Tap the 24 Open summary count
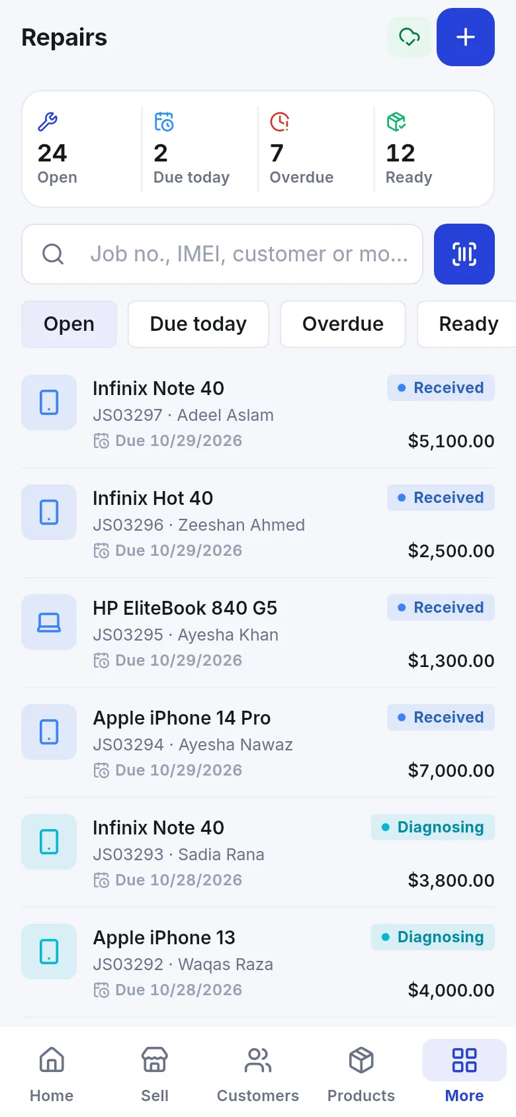 click(x=52, y=154)
